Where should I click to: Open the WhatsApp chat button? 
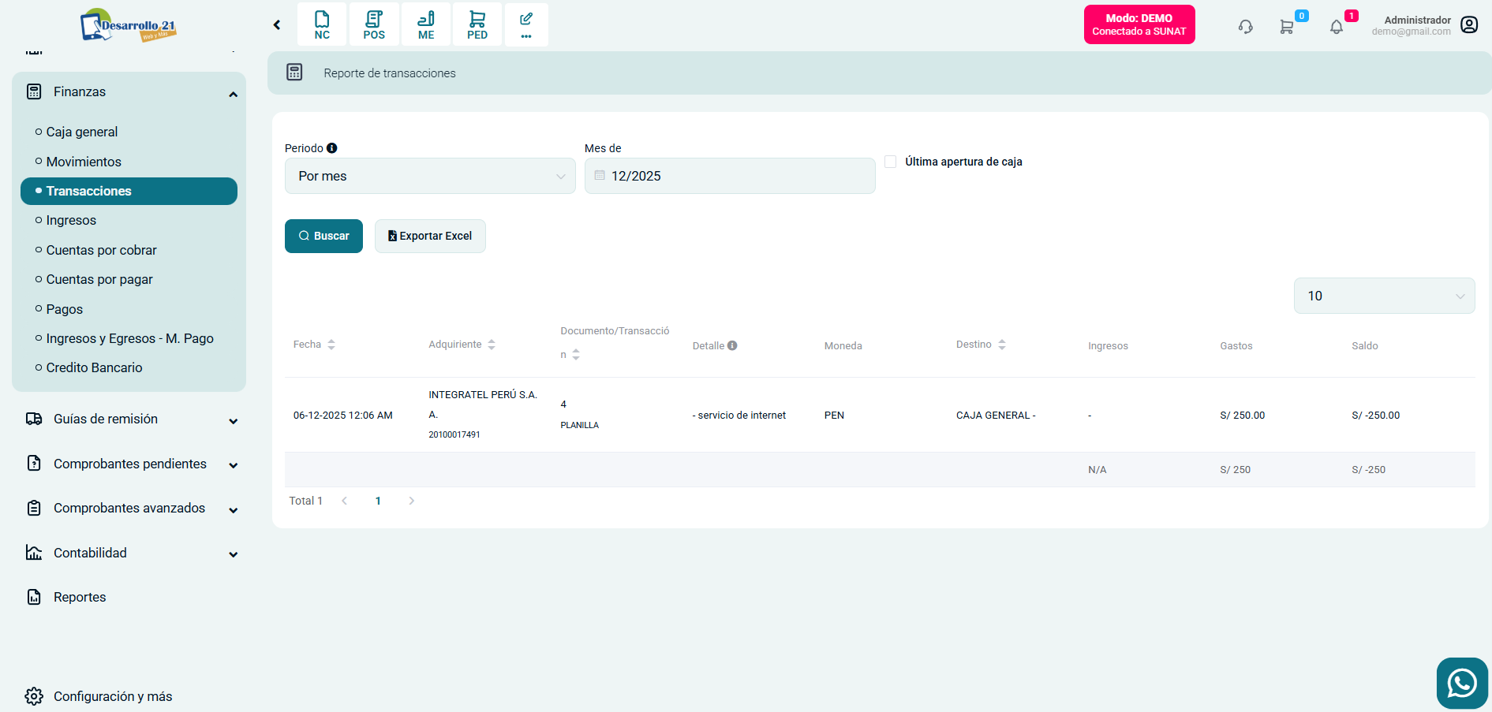tap(1461, 683)
